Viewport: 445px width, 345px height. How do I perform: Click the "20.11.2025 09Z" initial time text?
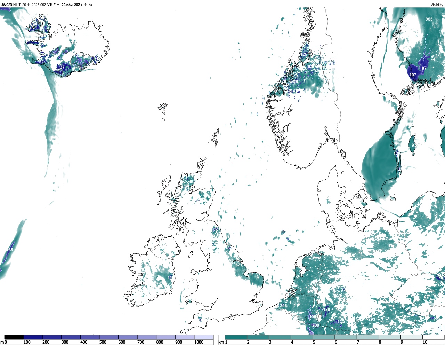click(x=34, y=5)
